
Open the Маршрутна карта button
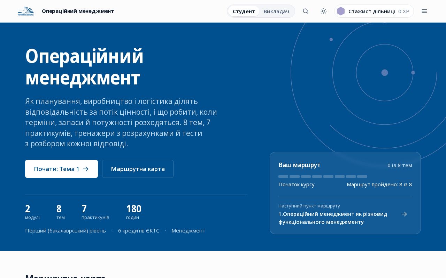click(x=138, y=169)
